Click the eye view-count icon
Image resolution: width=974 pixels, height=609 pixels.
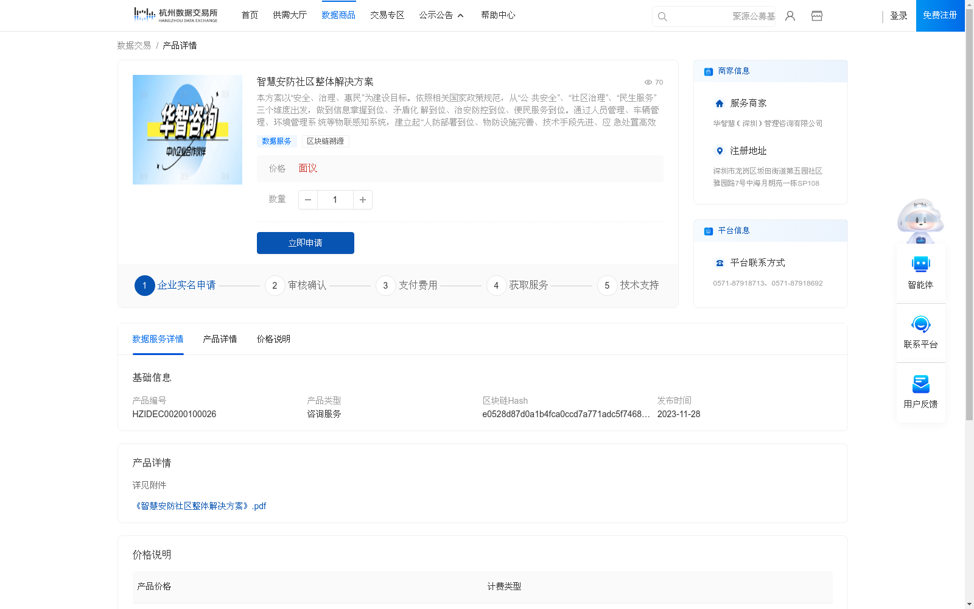click(x=648, y=82)
